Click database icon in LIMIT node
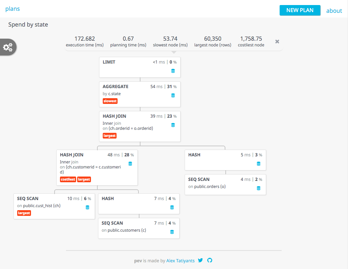The width and height of the screenshot is (348, 269). coord(173,71)
